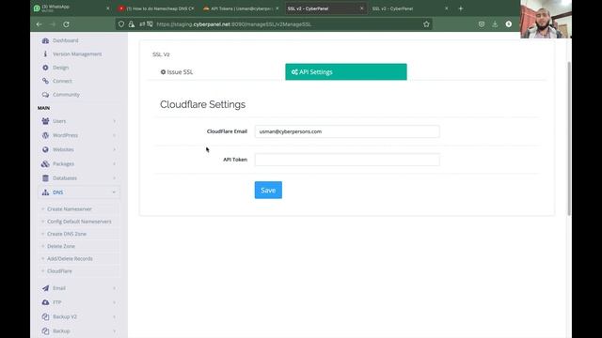This screenshot has width=602, height=338.
Task: Open CloudFlare link under DNS
Action: click(59, 271)
